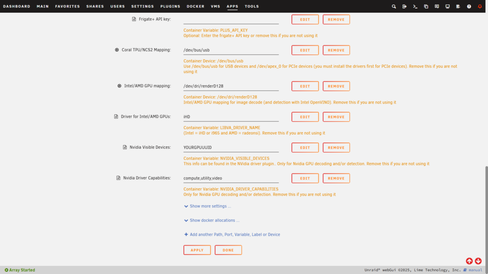Click the Container Variable: NVIDIA_VISIBLE_DEVICES text
The image size is (488, 274).
[226, 158]
